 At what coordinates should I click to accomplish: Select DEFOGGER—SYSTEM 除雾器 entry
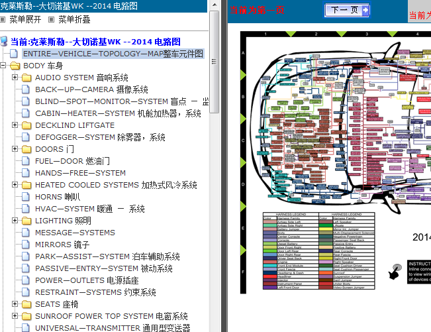coord(100,137)
